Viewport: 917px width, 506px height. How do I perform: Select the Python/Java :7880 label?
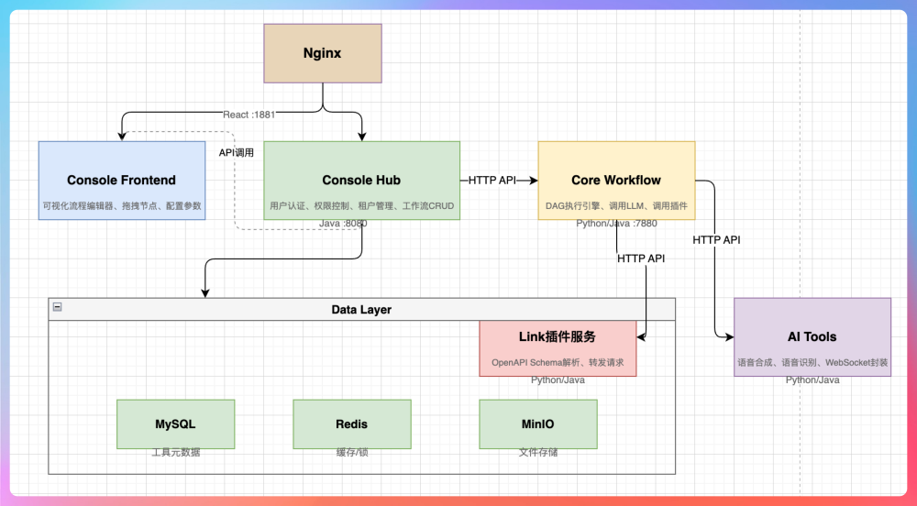[x=616, y=223]
